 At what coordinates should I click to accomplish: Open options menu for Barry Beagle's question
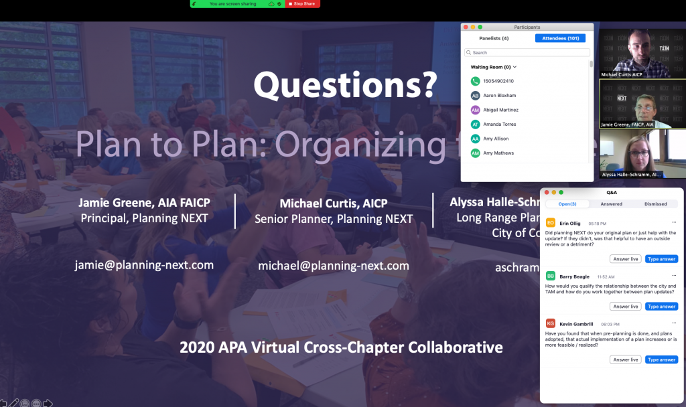pyautogui.click(x=674, y=275)
